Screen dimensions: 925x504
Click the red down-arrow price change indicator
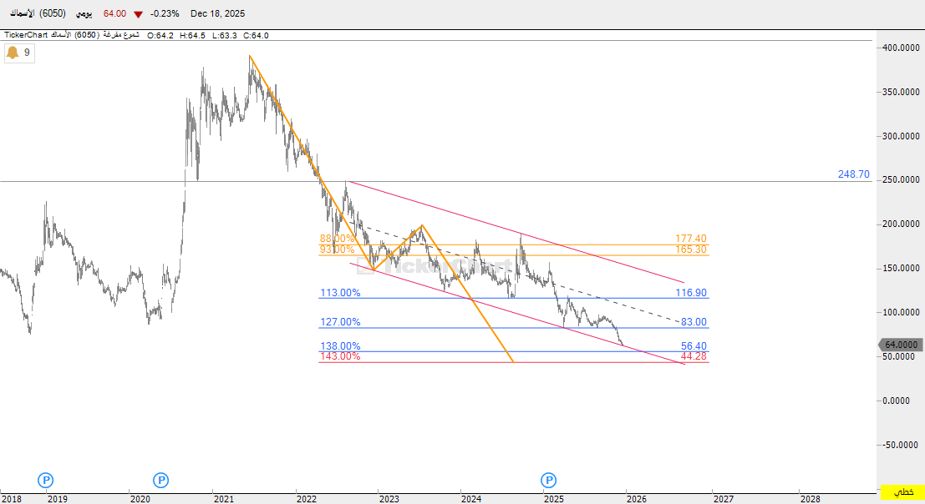(x=138, y=14)
